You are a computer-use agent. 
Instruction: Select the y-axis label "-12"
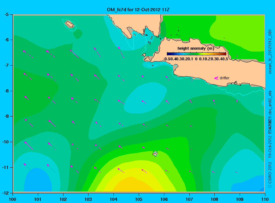click(5, 193)
